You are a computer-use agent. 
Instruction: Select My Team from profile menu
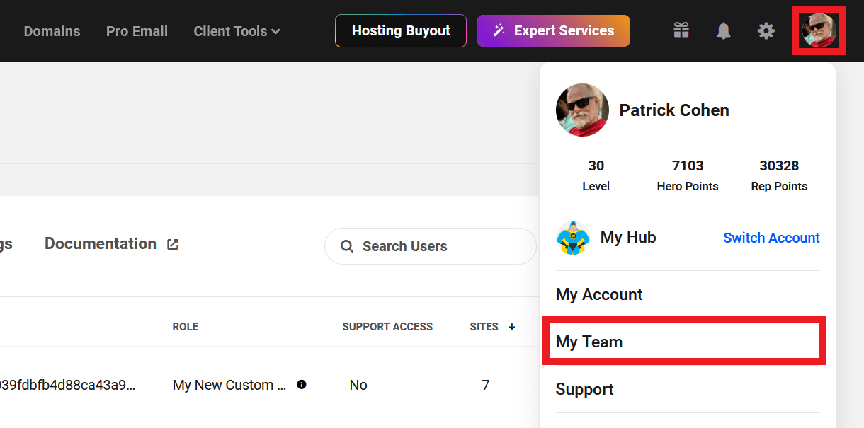[x=589, y=342]
